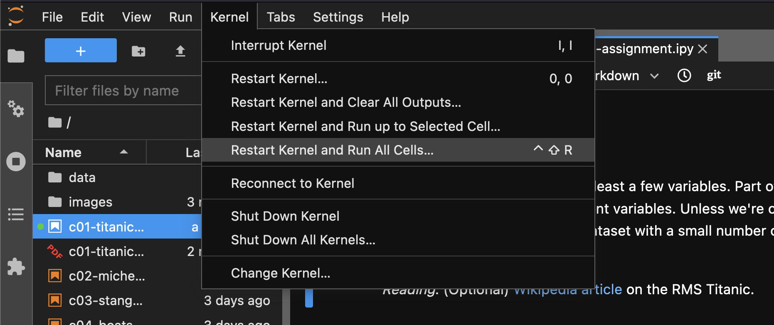
Task: Click the New Folder icon
Action: click(x=138, y=51)
